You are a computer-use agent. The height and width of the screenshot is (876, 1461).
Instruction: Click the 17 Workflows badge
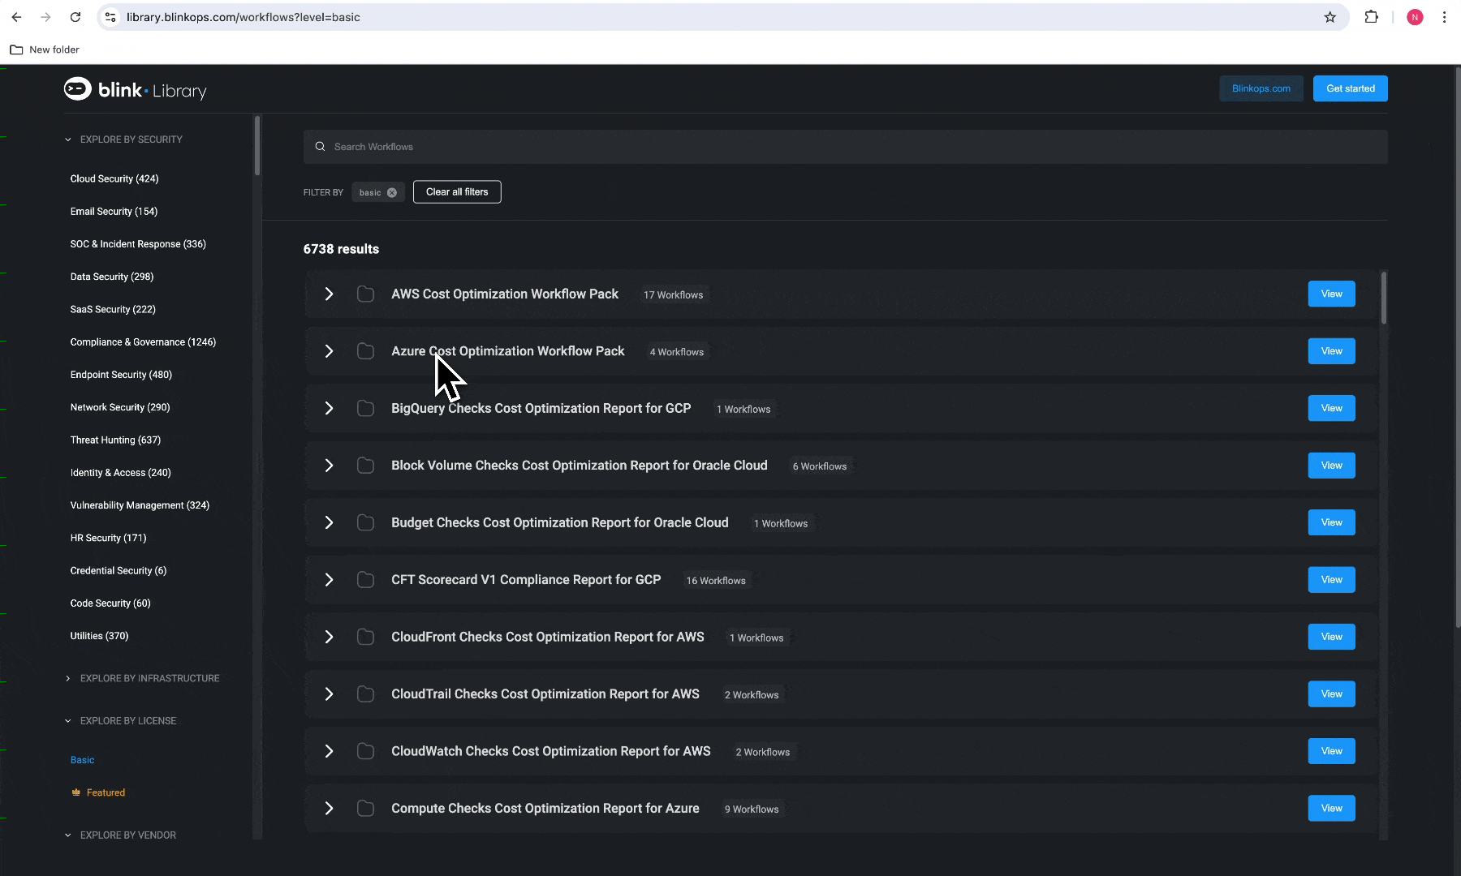[673, 294]
